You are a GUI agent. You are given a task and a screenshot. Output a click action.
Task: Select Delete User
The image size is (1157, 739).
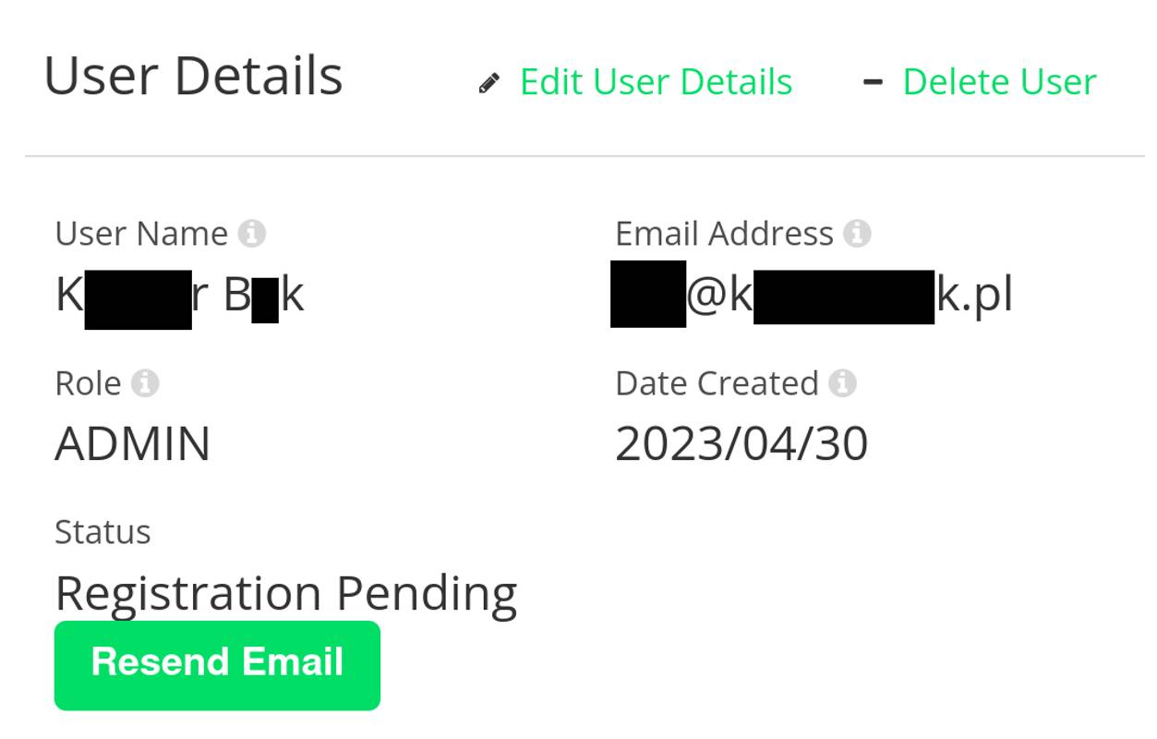(1000, 81)
